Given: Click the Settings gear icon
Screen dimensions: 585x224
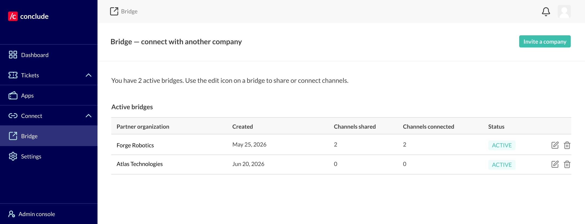Looking at the screenshot, I should point(13,156).
